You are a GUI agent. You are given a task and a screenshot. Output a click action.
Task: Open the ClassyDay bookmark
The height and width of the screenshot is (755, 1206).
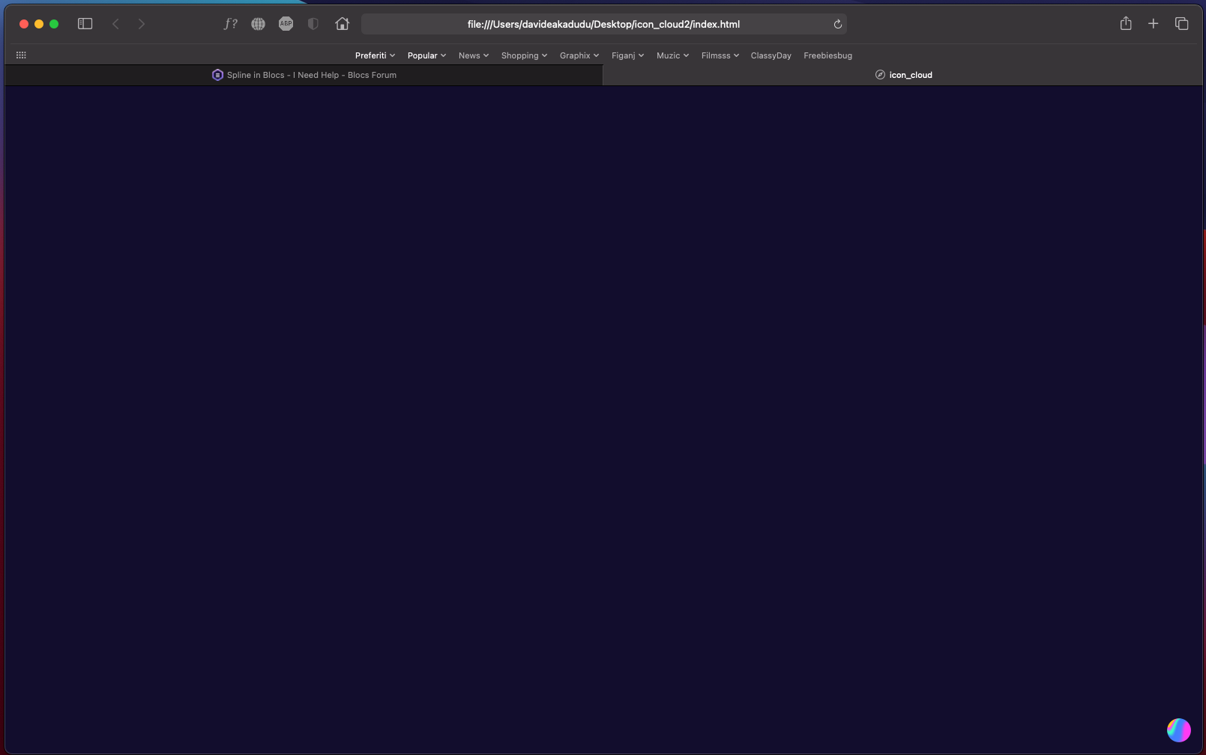(771, 55)
